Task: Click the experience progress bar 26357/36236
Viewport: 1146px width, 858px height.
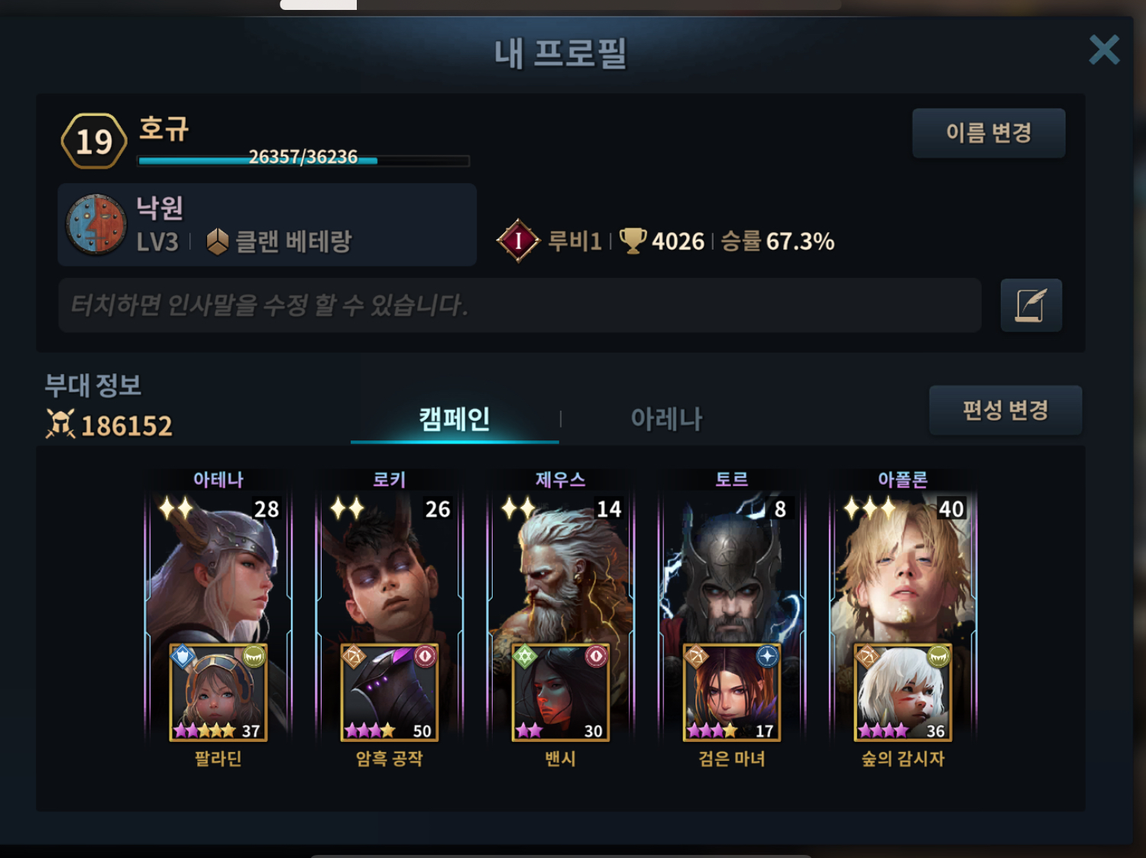Action: pyautogui.click(x=303, y=160)
